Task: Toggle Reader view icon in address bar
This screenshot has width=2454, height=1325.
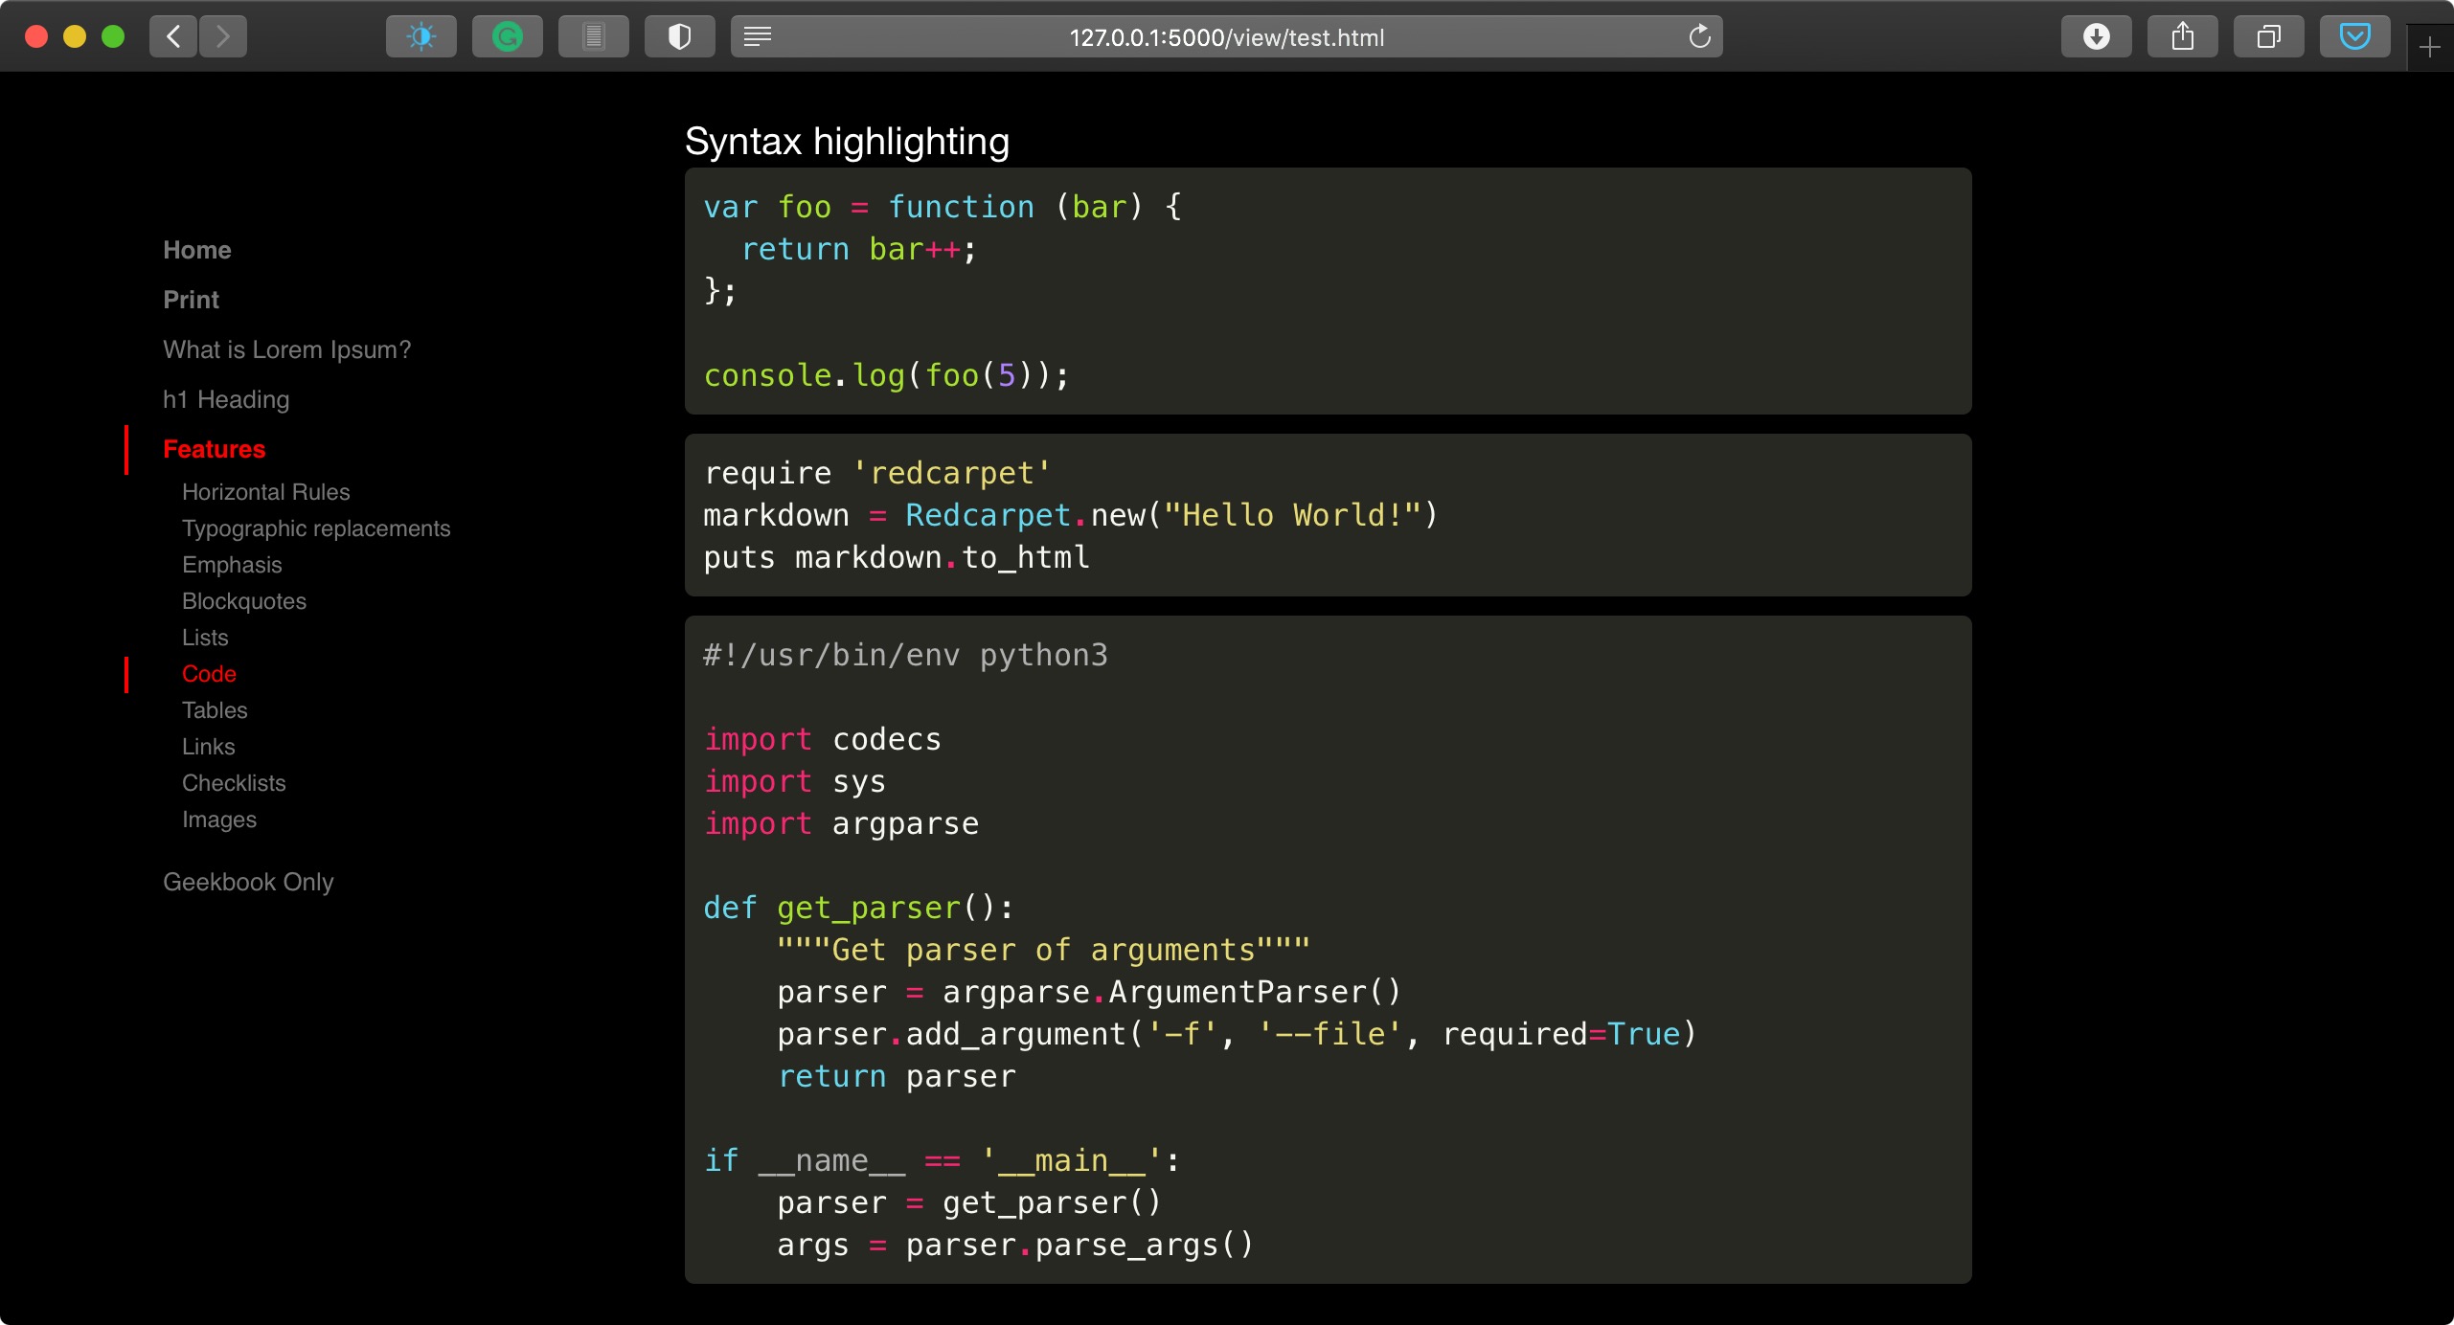Action: 758,36
